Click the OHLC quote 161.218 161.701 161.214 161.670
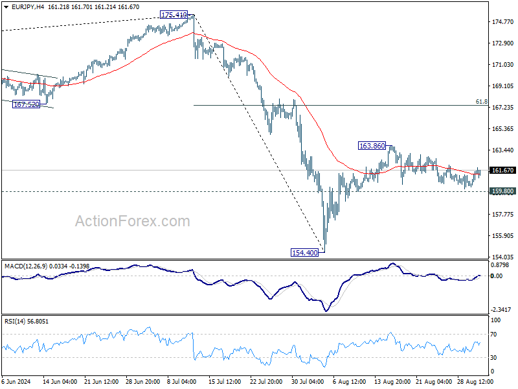The width and height of the screenshot is (518, 389). (93, 7)
